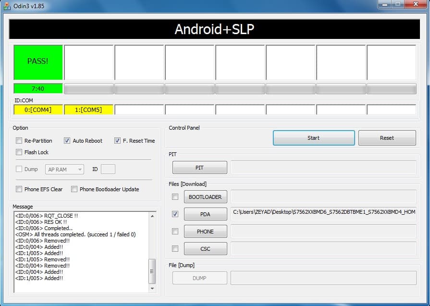430x306 pixels.
Task: Enable the Flash Lock checkbox
Action: tap(19, 152)
